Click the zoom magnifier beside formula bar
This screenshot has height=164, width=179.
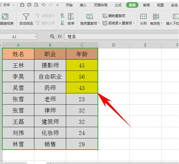click(x=52, y=37)
